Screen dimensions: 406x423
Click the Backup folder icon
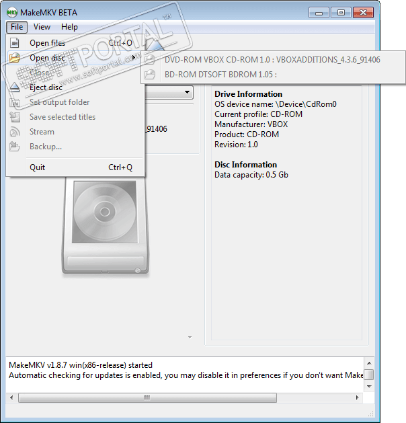(15, 147)
